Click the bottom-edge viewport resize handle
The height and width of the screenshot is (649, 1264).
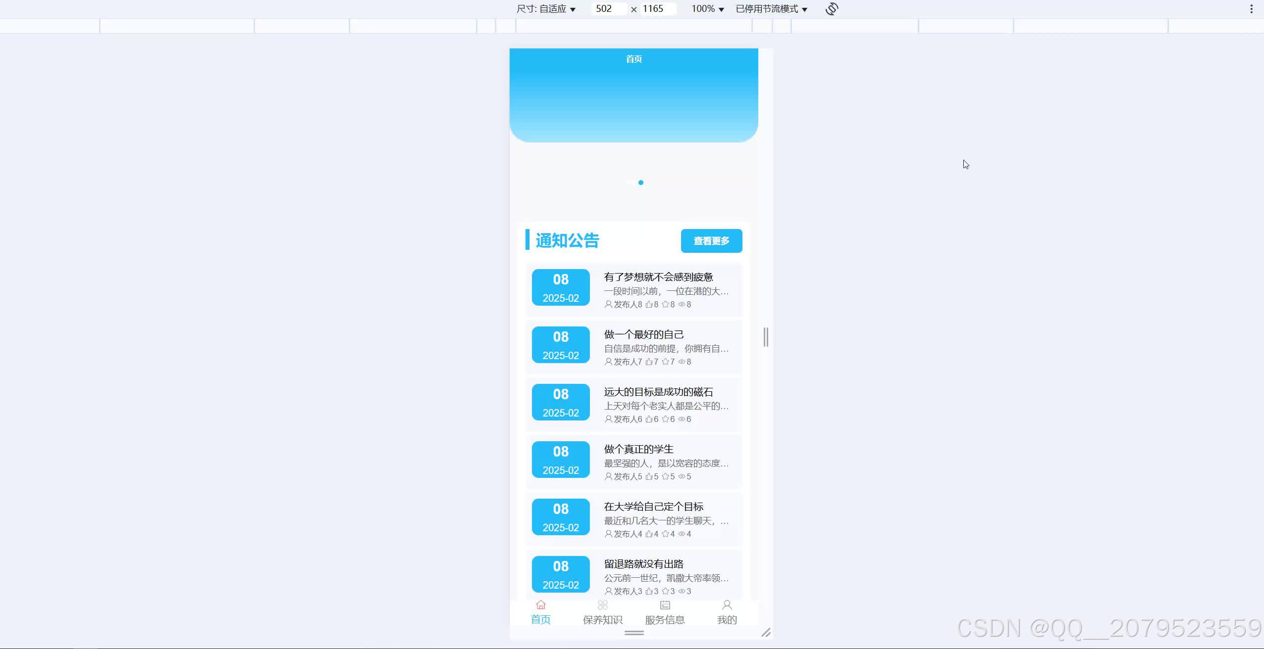(634, 633)
